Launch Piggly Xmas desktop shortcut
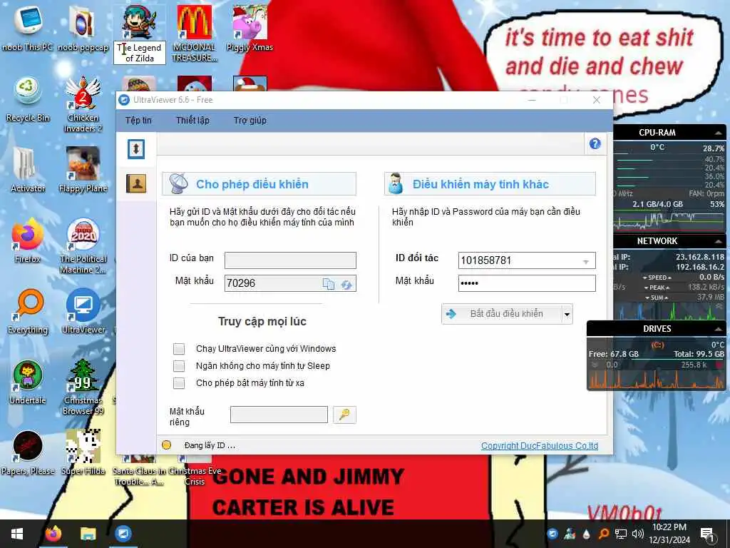The width and height of the screenshot is (730, 548). click(x=250, y=28)
